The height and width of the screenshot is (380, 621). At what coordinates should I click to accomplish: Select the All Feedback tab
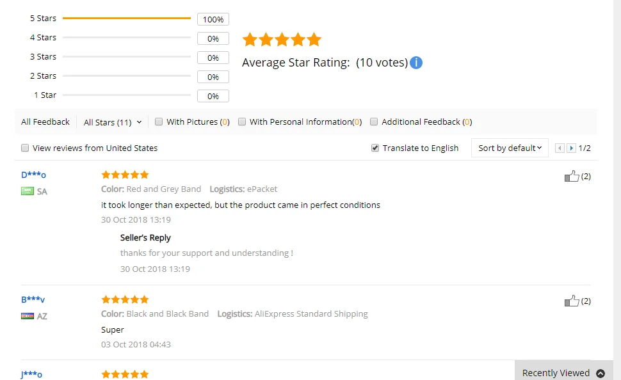45,122
